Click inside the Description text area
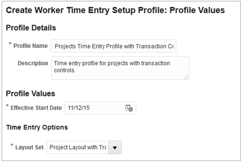 tap(120, 68)
